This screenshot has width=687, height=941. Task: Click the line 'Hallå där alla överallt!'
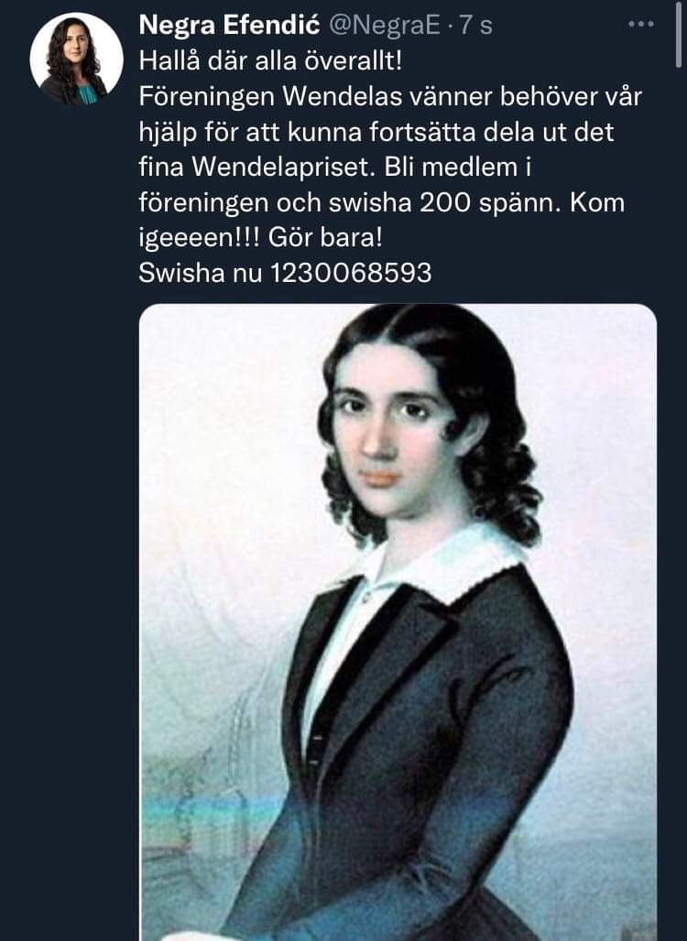click(x=270, y=61)
